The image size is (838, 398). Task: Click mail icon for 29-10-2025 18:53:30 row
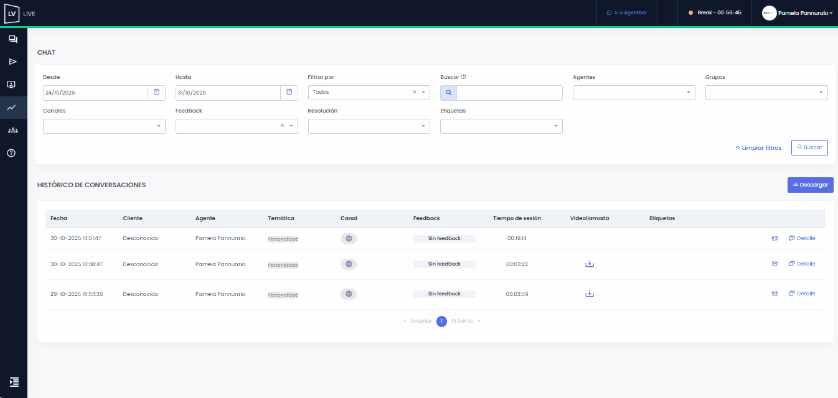[774, 294]
